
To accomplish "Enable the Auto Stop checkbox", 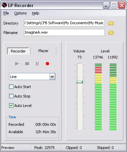I will (x=11, y=96).
